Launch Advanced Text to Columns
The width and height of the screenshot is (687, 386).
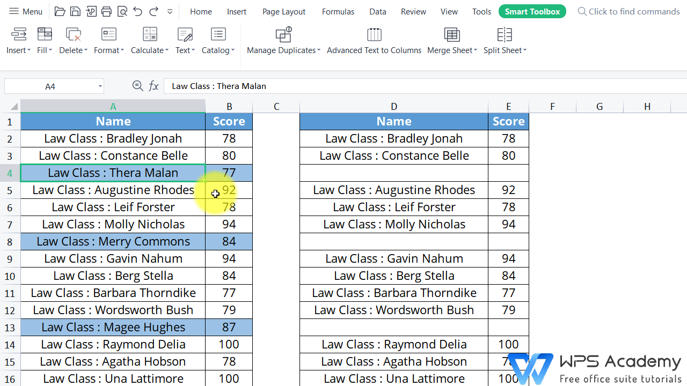[x=374, y=42]
